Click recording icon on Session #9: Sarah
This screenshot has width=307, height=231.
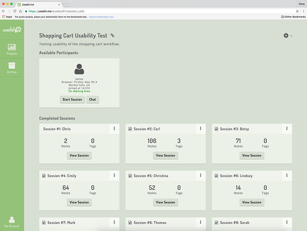click(x=216, y=223)
